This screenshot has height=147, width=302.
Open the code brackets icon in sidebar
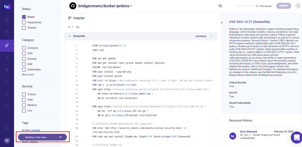pyautogui.click(x=7, y=81)
